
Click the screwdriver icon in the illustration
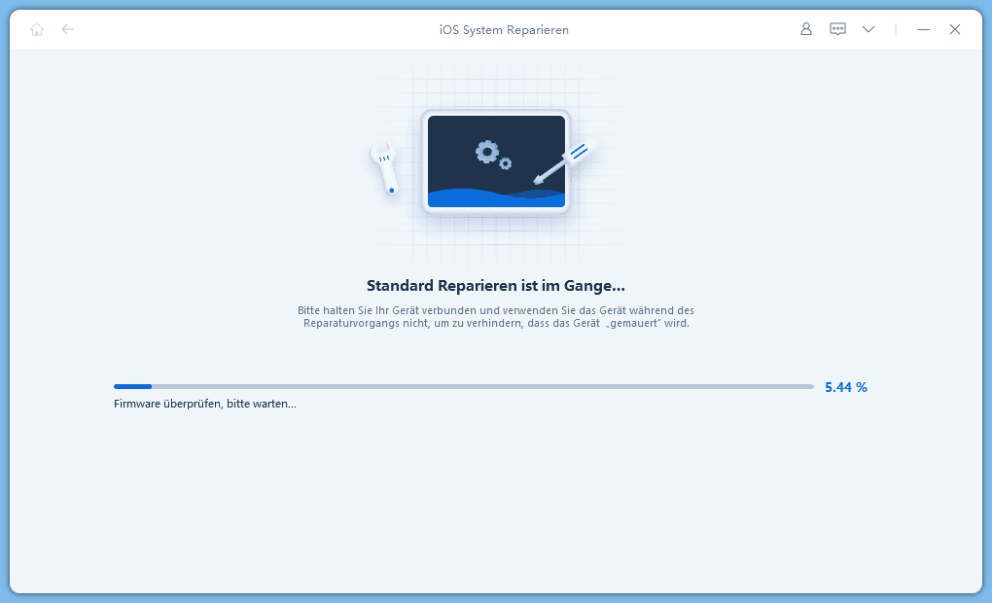(562, 163)
